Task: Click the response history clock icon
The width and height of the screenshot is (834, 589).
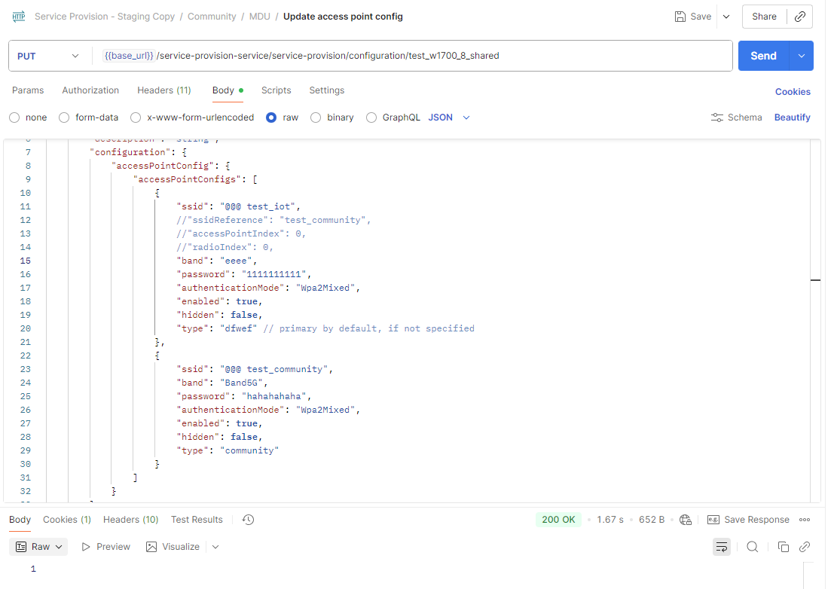Action: pos(249,520)
